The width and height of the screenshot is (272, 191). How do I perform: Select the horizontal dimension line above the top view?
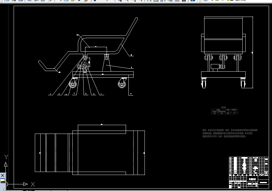pos(102,125)
